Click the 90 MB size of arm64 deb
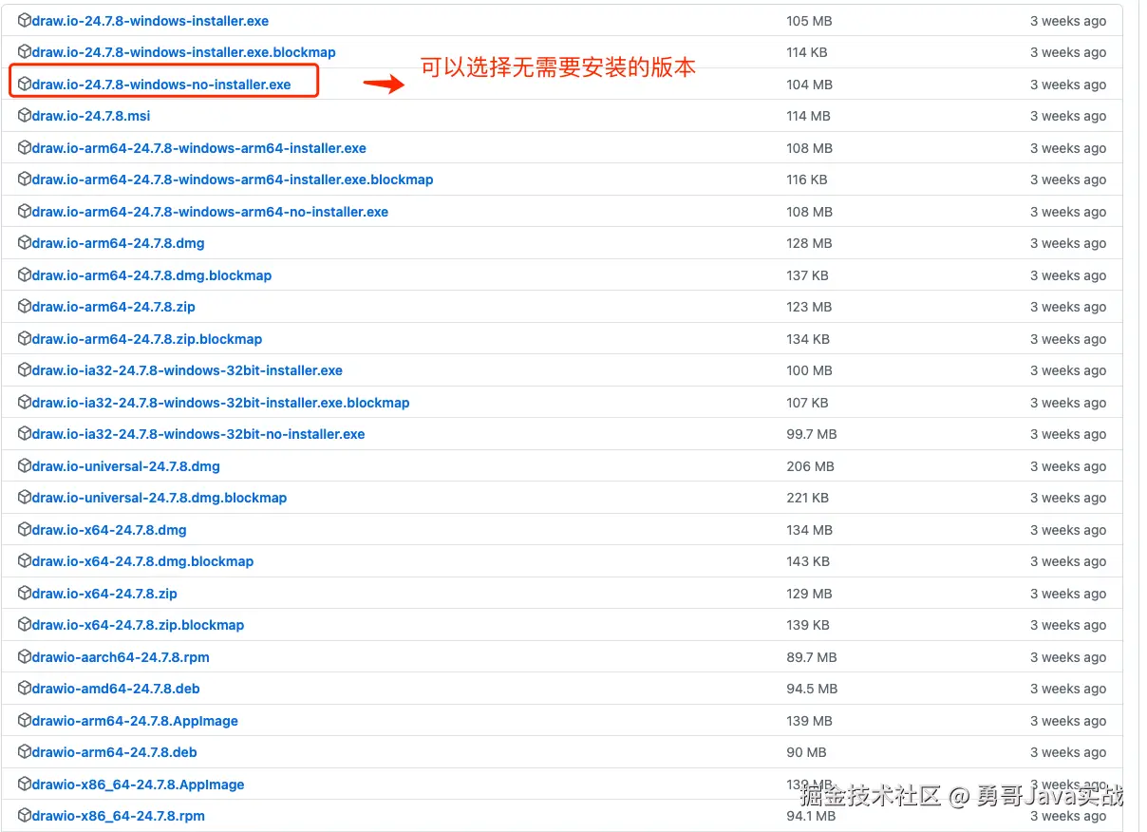Viewport: 1147px width, 832px height. pos(806,752)
